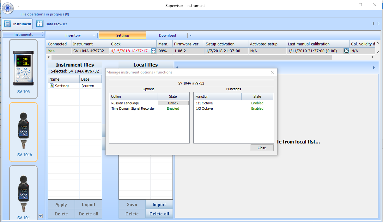Expand the Inventory dropdown arrow
The width and height of the screenshot is (383, 222).
(94, 35)
